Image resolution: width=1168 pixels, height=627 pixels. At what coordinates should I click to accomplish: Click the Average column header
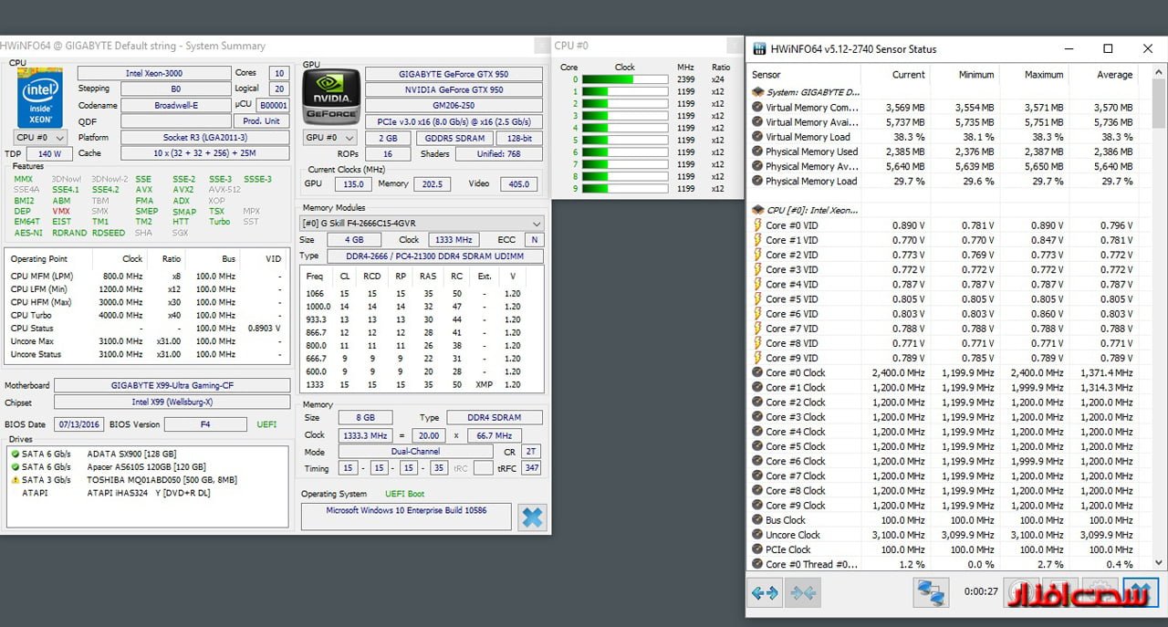pos(1114,75)
